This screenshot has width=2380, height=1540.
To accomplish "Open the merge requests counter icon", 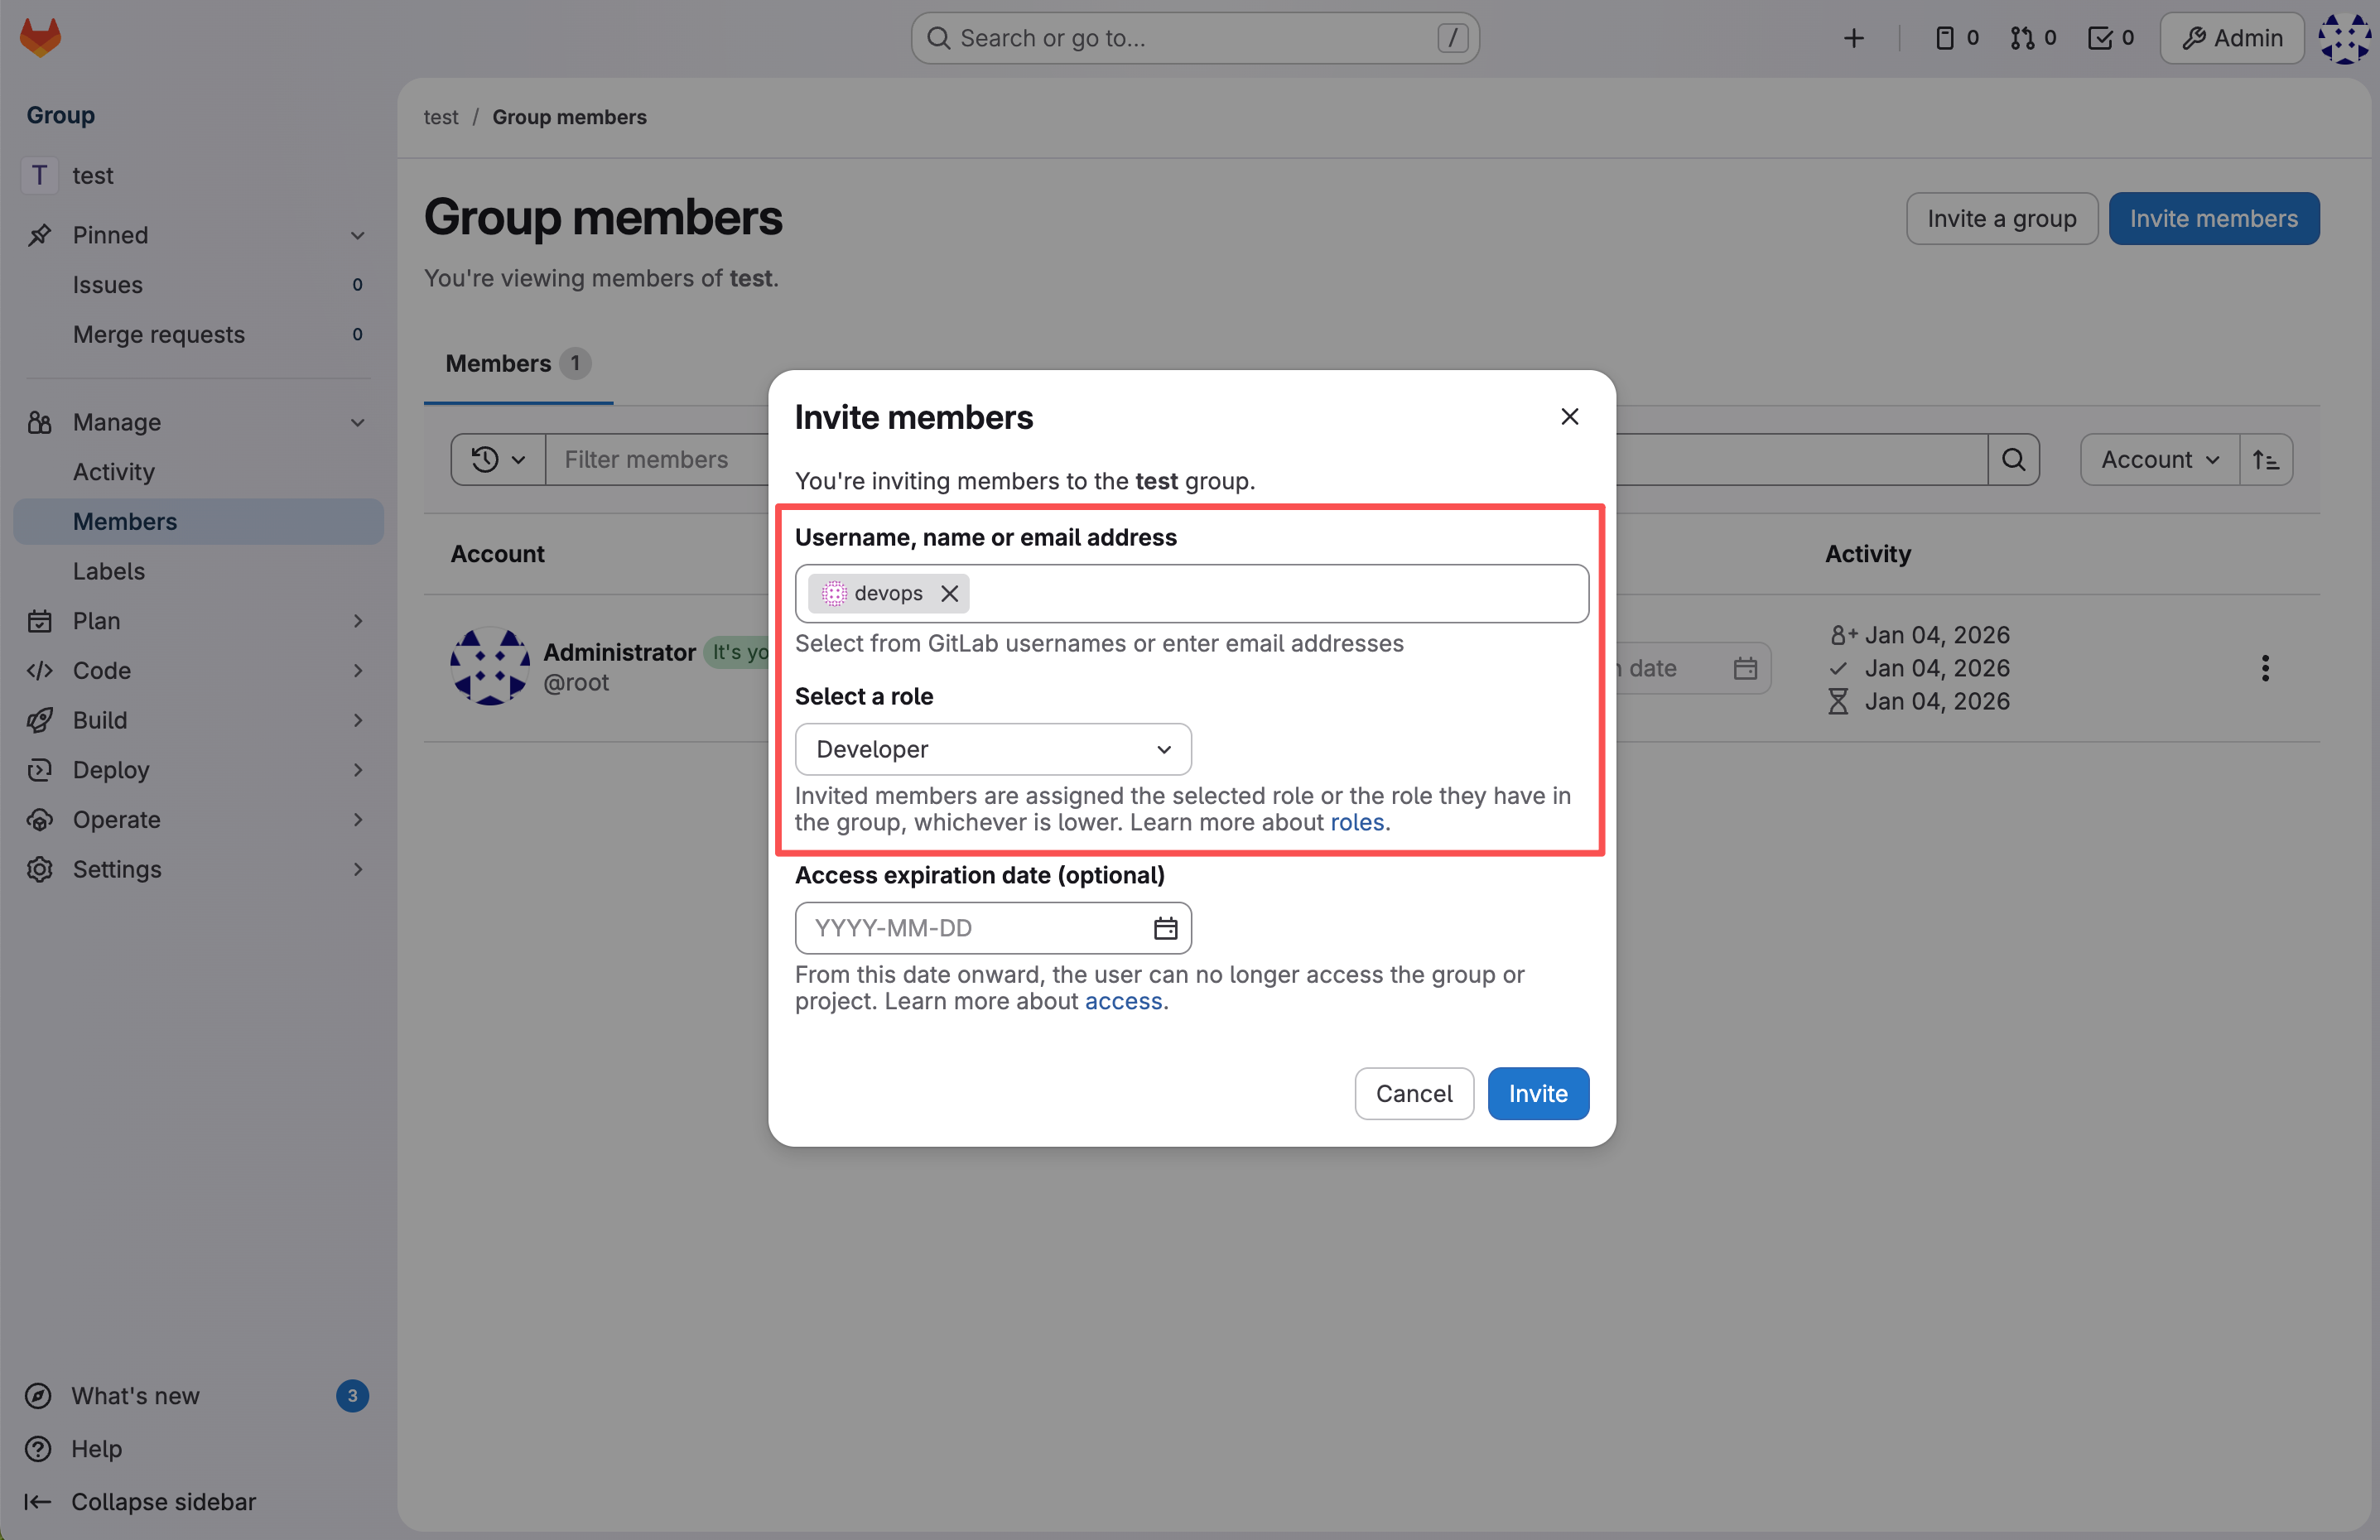I will point(2033,38).
